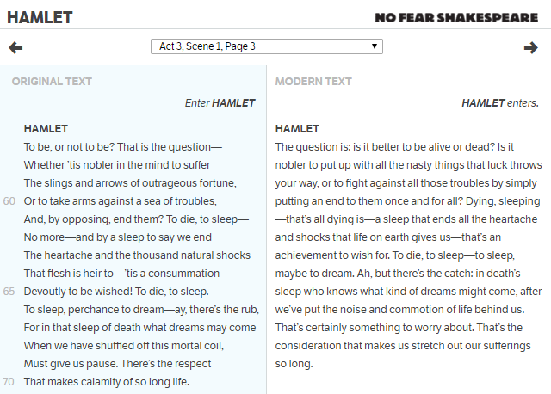Viewport: 551px width, 394px height.
Task: Open the Act 3, Scene 1, Page 3 dropdown
Action: (267, 46)
